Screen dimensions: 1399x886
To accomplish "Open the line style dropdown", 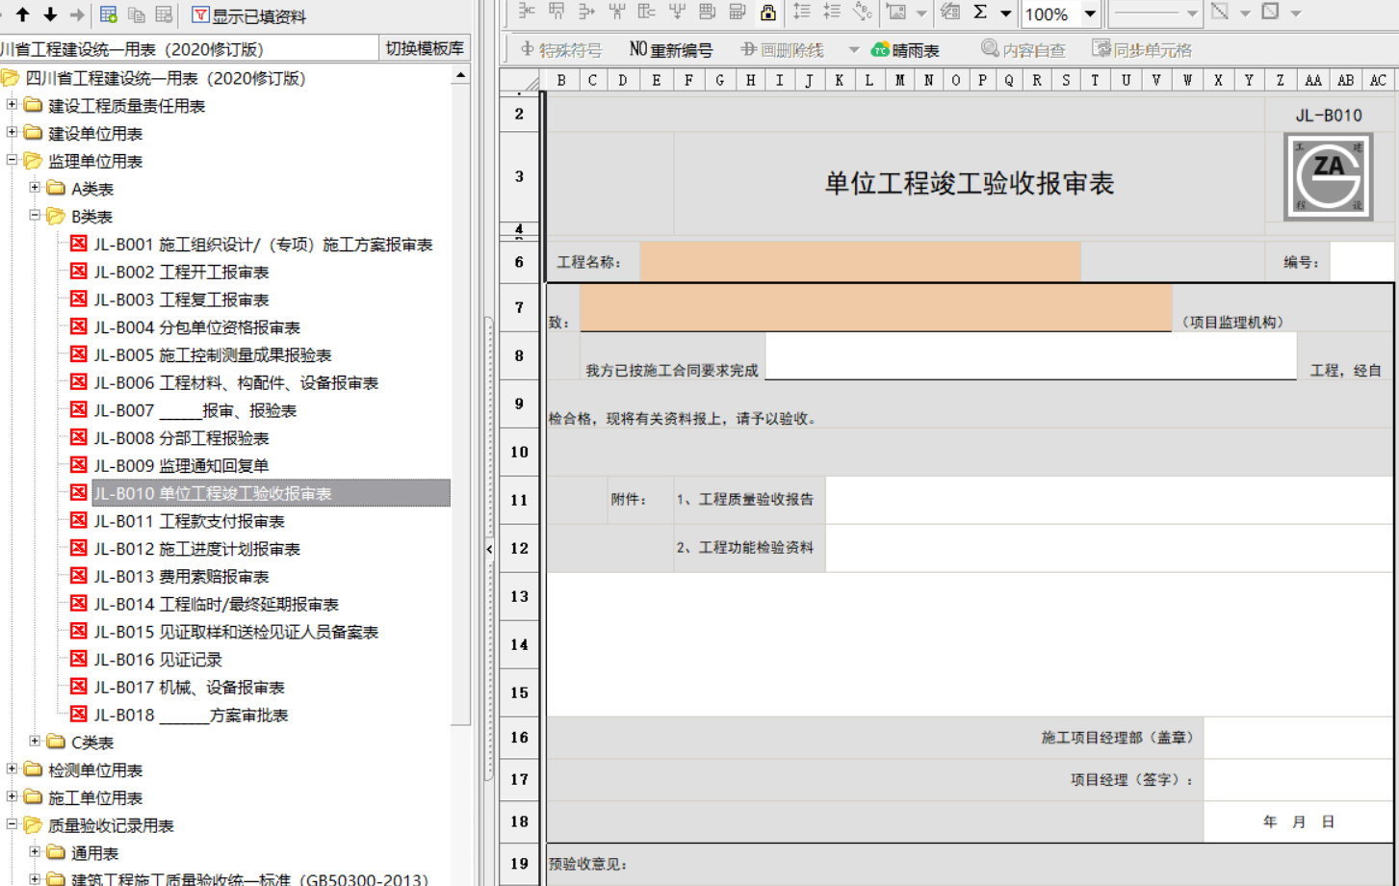I will tap(1191, 13).
